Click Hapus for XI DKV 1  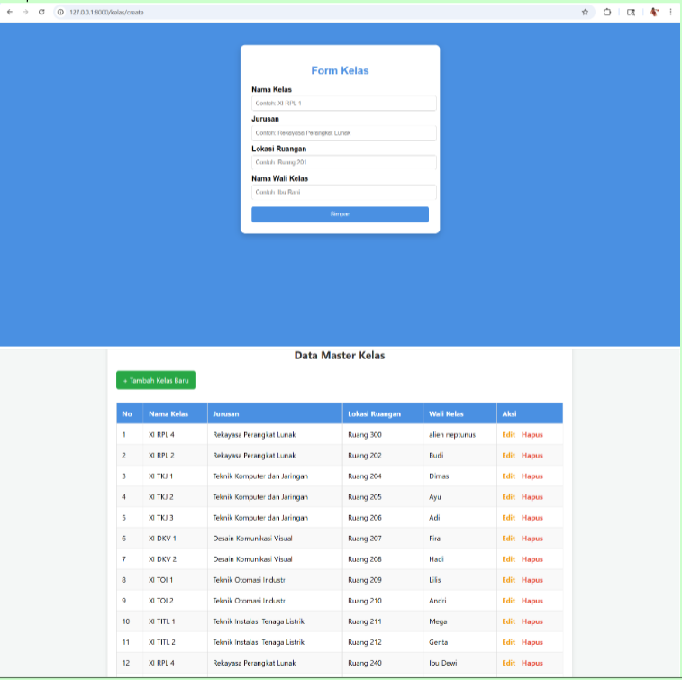[x=532, y=539]
